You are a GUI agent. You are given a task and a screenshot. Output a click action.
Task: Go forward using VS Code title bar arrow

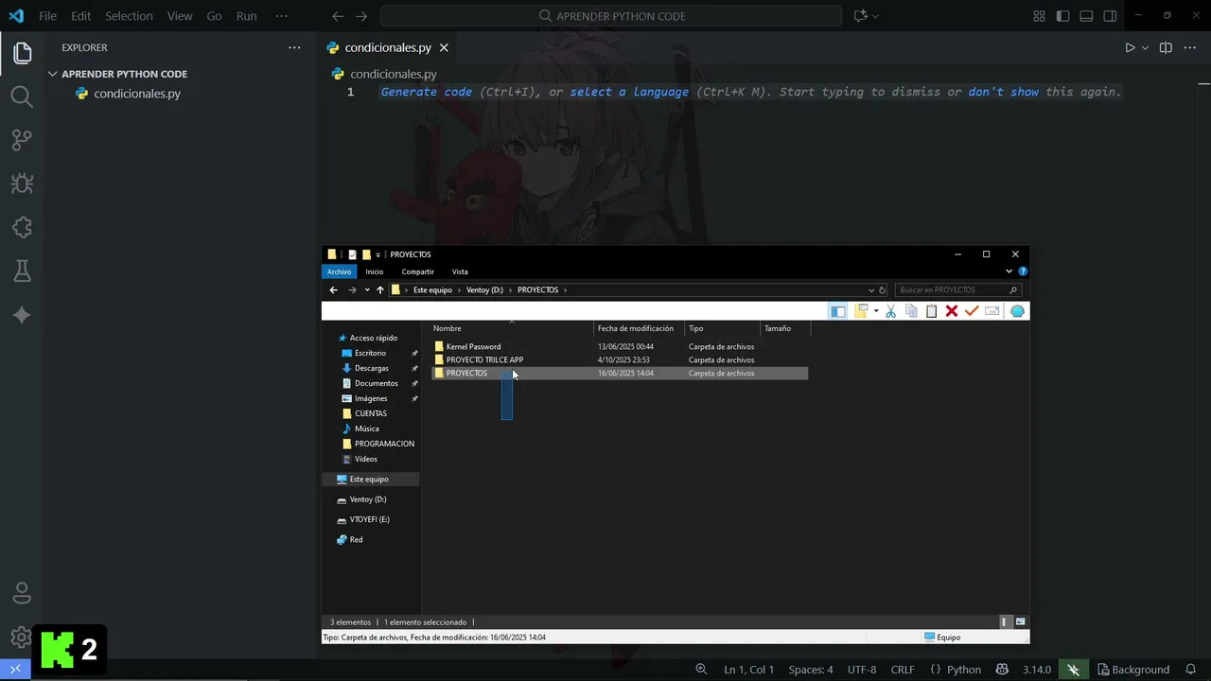click(360, 16)
